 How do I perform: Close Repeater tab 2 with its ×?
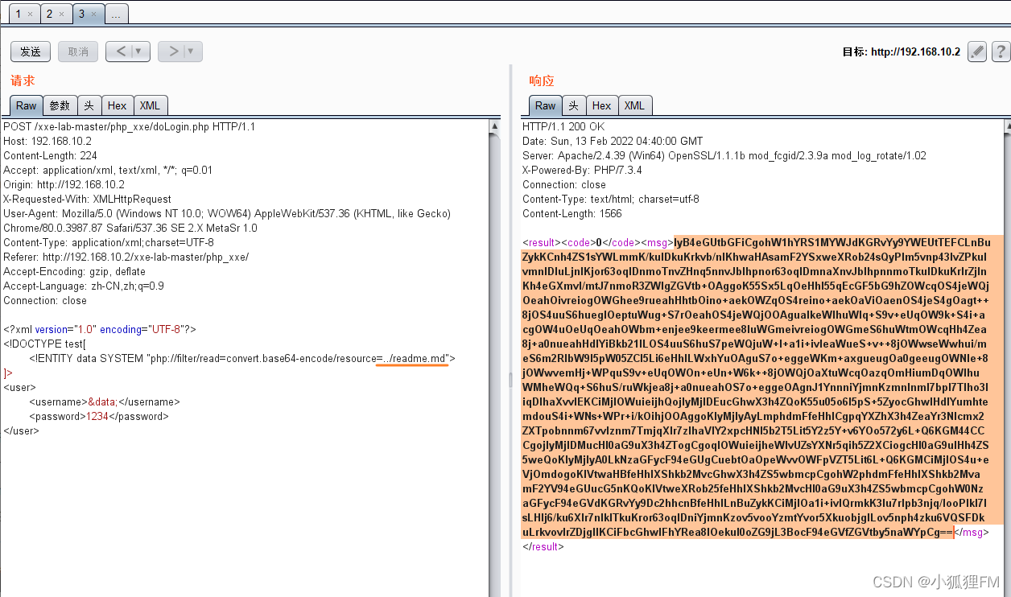[62, 14]
